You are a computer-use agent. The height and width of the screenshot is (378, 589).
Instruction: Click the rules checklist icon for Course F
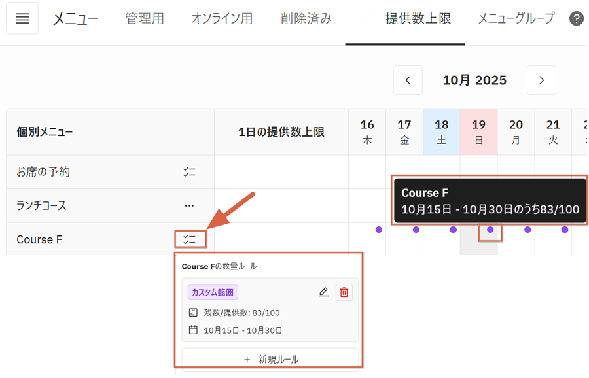(x=190, y=239)
